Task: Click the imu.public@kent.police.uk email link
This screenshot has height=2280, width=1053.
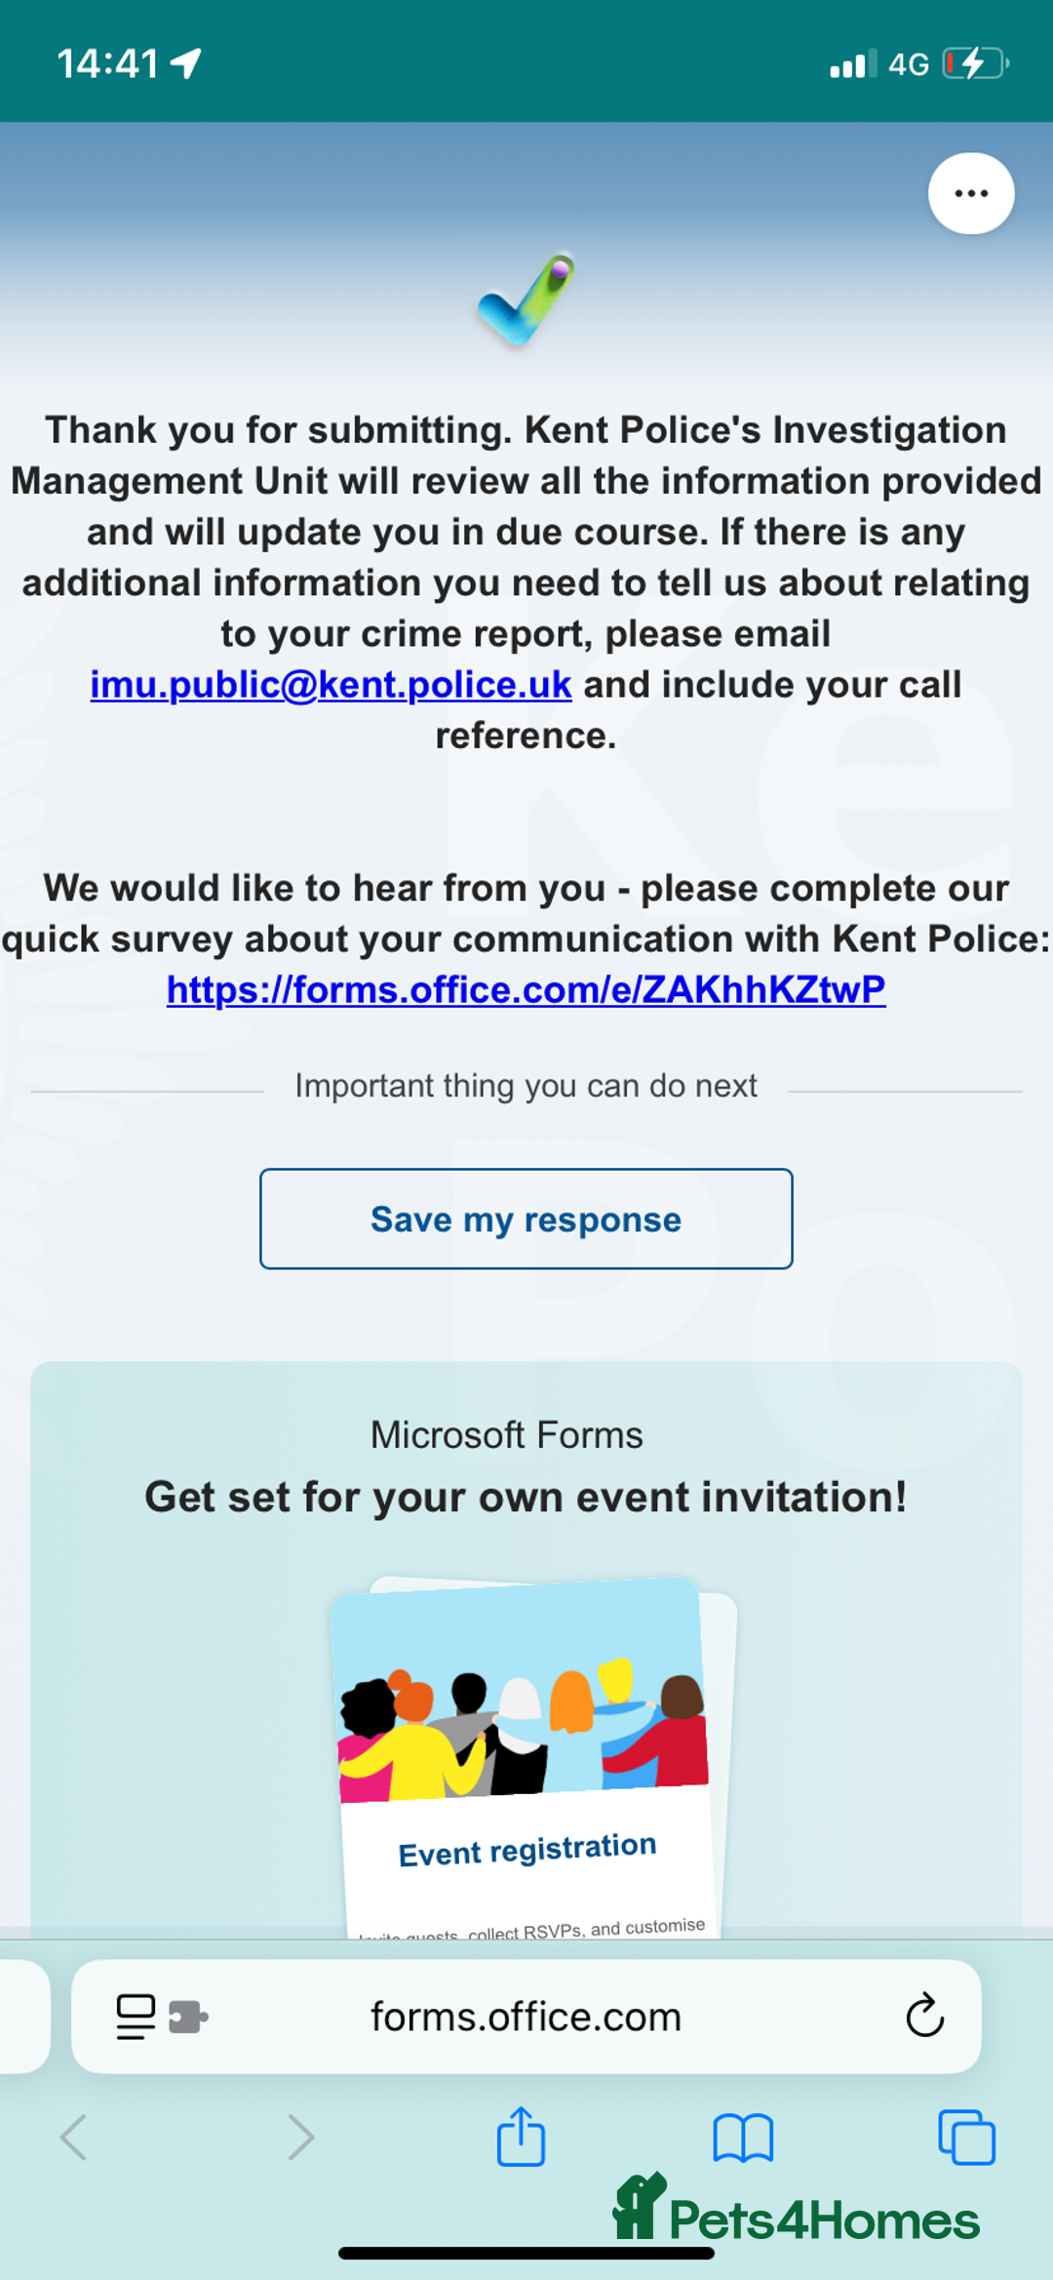Action: (x=331, y=685)
